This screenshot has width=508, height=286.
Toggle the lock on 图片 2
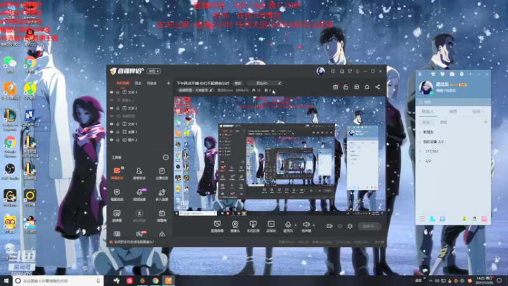[x=118, y=140]
